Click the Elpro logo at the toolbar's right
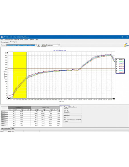Screen dimensions: 129x167 [126, 45]
